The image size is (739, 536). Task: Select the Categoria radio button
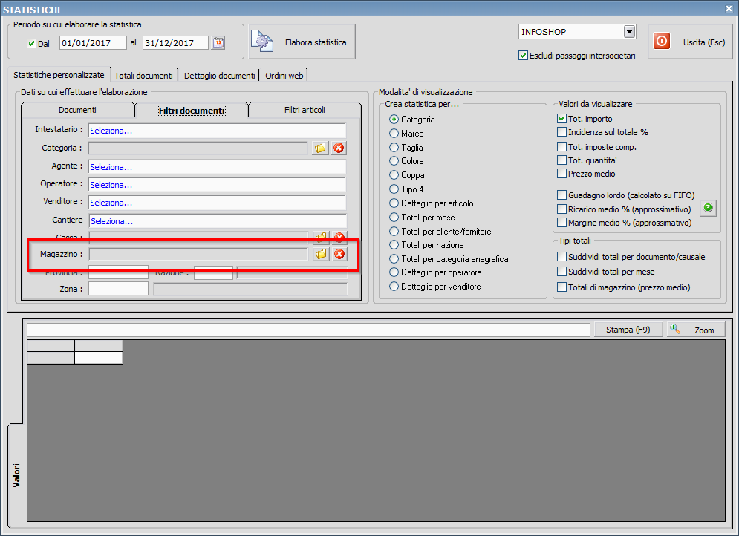click(394, 120)
